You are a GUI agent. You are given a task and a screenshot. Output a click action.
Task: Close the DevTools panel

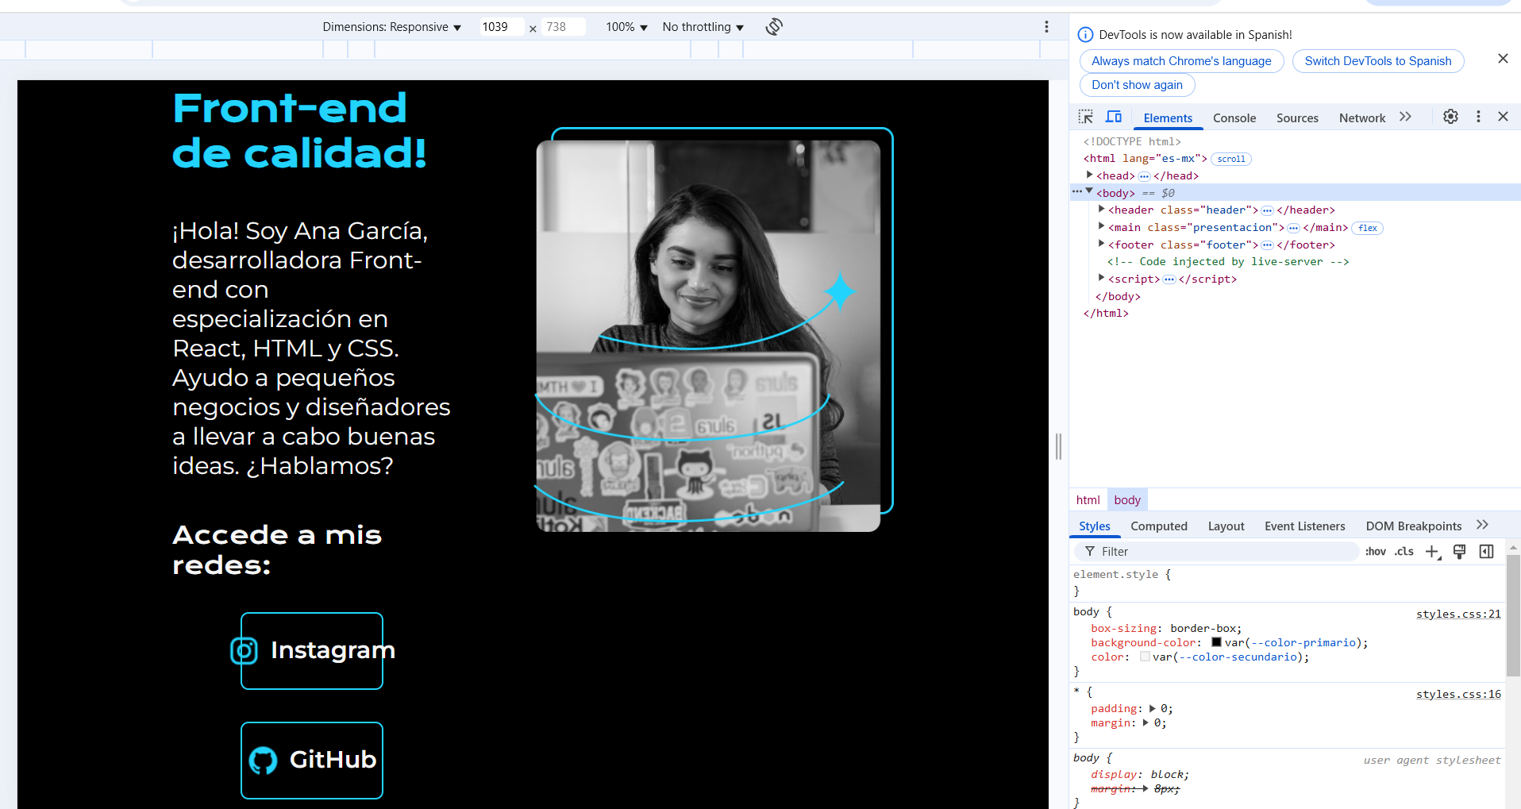1503,117
